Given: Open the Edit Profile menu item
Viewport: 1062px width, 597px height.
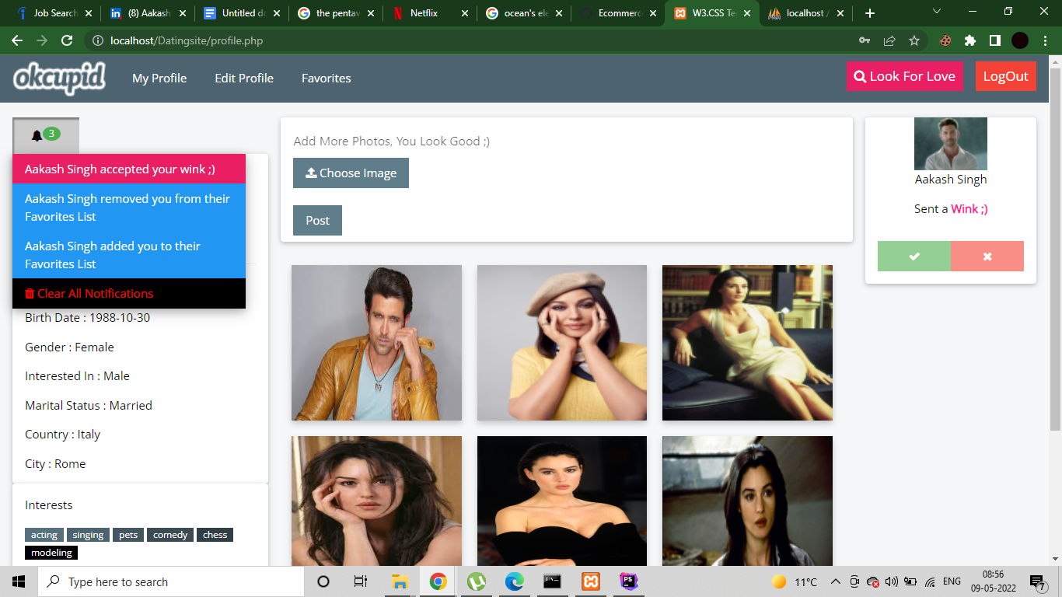Looking at the screenshot, I should (x=243, y=78).
